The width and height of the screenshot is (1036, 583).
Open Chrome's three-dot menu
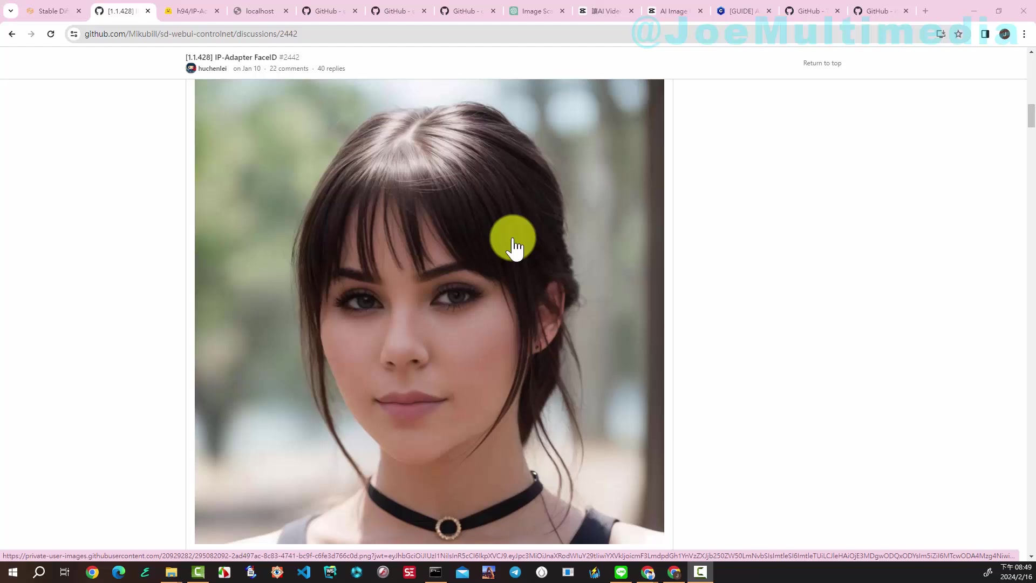pyautogui.click(x=1024, y=33)
